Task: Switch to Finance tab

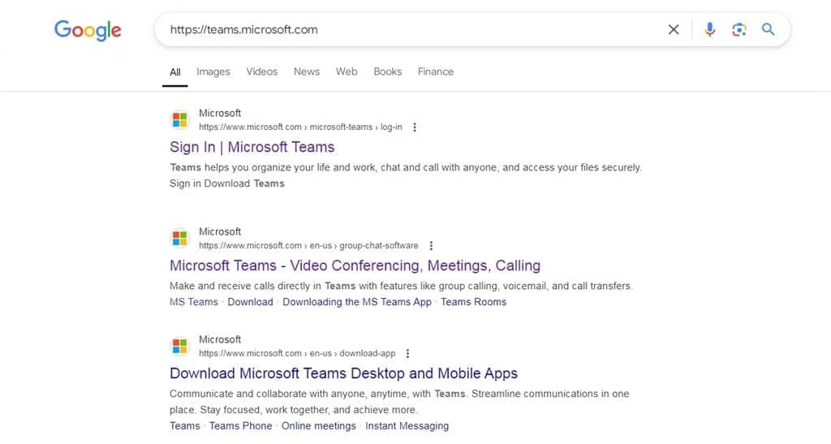Action: [x=436, y=71]
